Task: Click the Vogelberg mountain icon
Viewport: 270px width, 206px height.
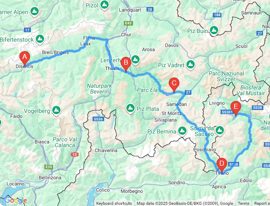Action: point(56,110)
